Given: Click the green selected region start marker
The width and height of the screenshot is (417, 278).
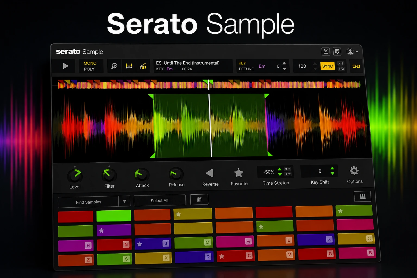Looking at the screenshot, I should click(151, 96).
